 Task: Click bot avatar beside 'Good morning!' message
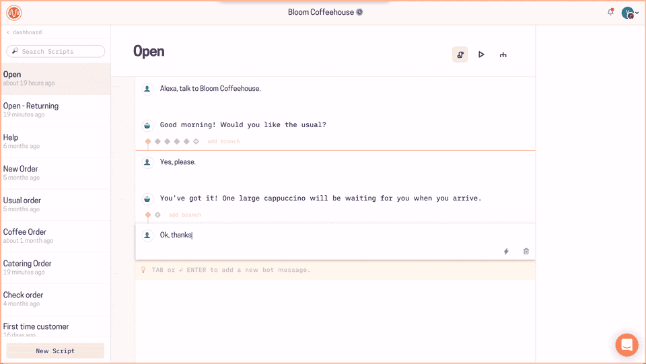(x=147, y=125)
